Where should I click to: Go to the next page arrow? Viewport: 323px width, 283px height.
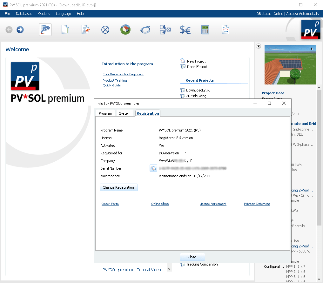click(20, 30)
